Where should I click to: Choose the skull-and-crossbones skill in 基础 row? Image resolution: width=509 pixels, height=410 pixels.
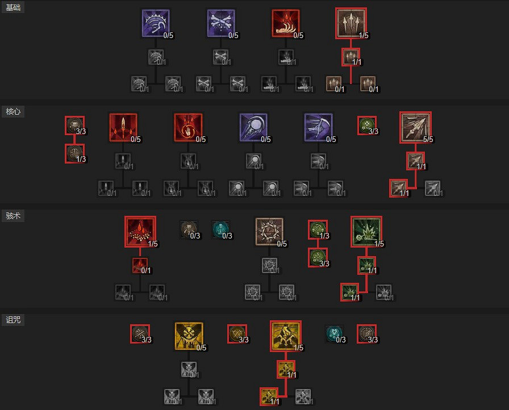coord(221,23)
